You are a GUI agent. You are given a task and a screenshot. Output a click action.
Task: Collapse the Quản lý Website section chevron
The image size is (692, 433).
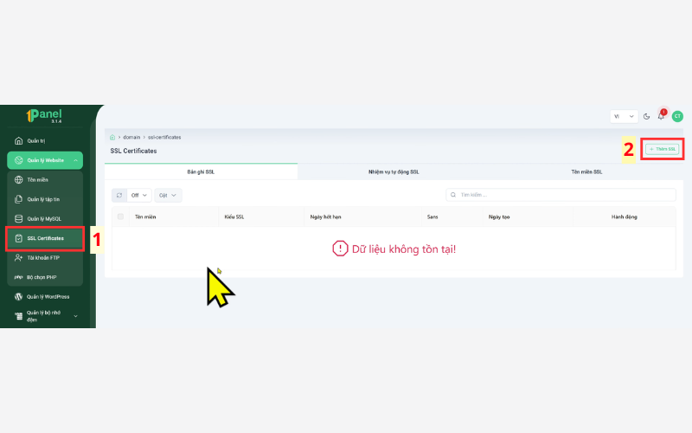(75, 160)
